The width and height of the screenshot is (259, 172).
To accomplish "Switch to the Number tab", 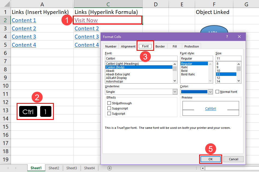I will tap(111, 46).
